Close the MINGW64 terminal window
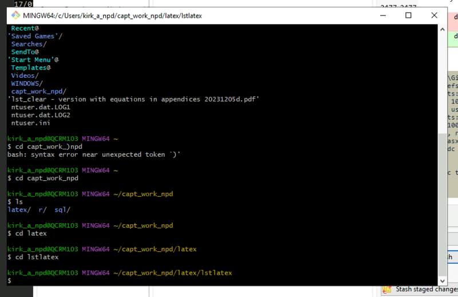Image resolution: width=458 pixels, height=297 pixels. (434, 15)
